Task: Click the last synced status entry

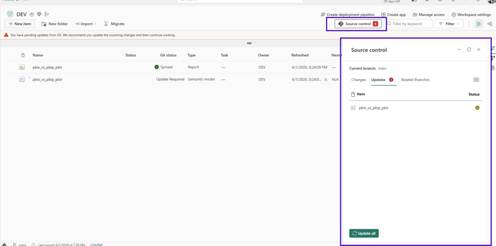Action: (59, 245)
